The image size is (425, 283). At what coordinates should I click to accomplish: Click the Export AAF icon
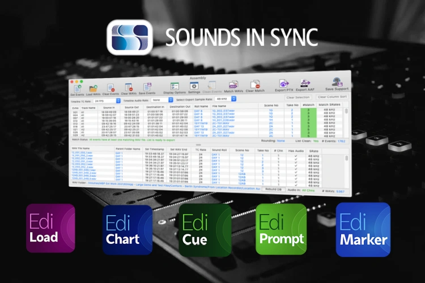tap(305, 83)
